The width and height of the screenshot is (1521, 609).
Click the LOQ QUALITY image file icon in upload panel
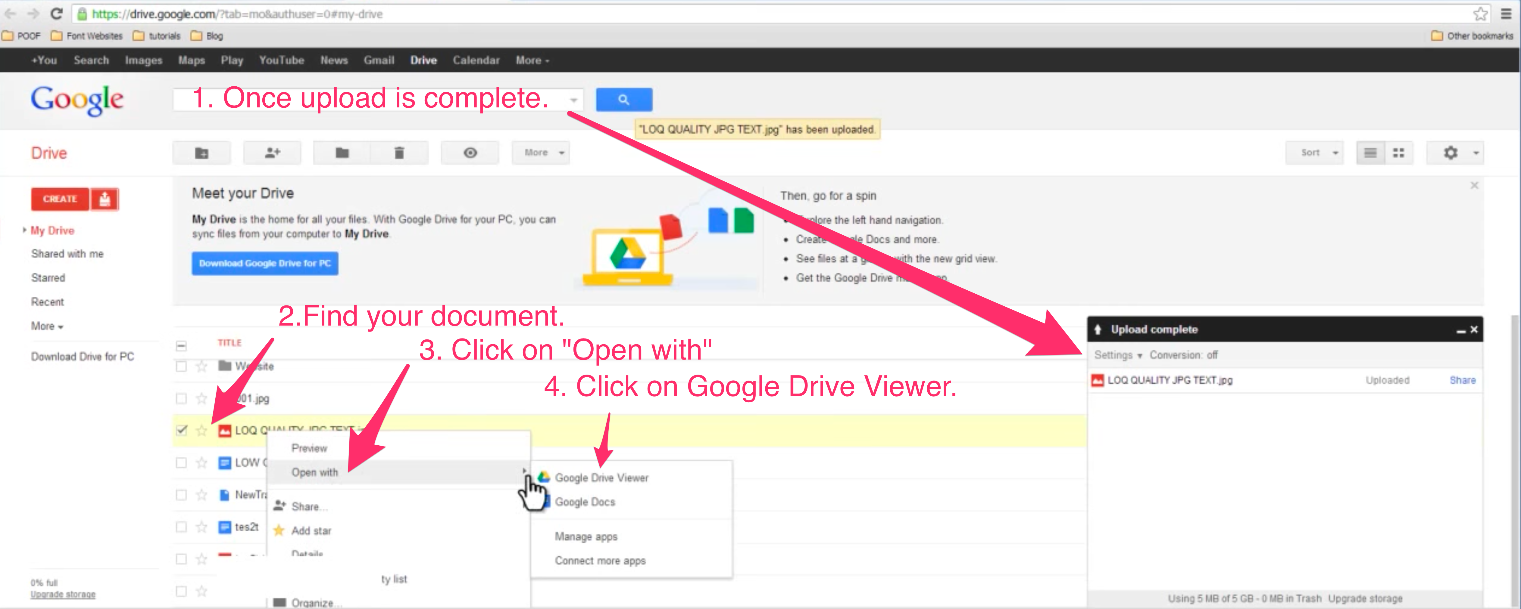coord(1097,380)
